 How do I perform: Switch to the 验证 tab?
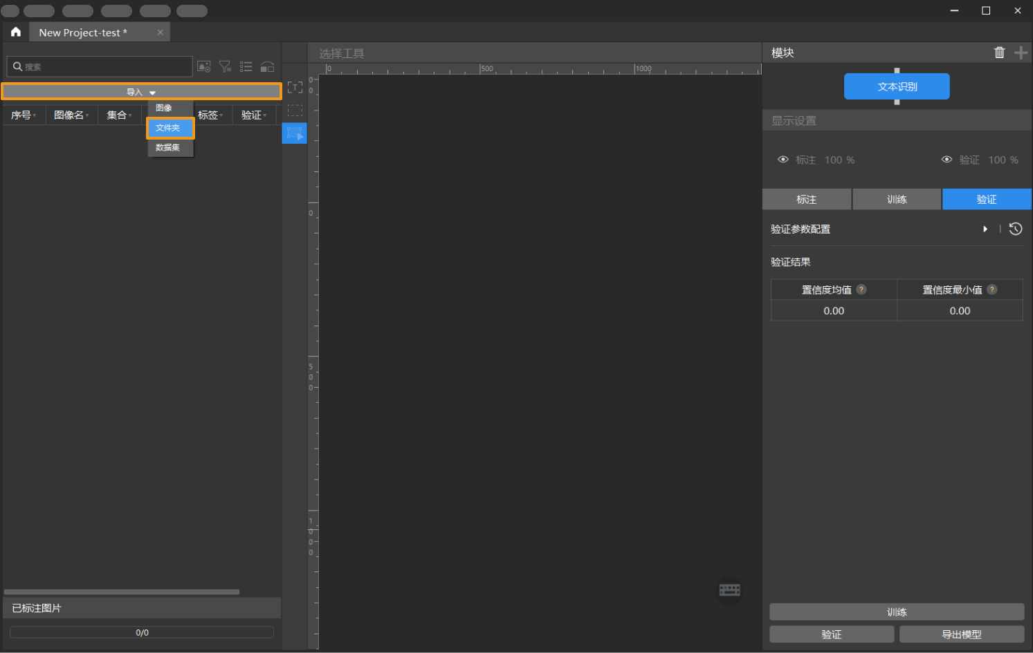click(x=987, y=199)
